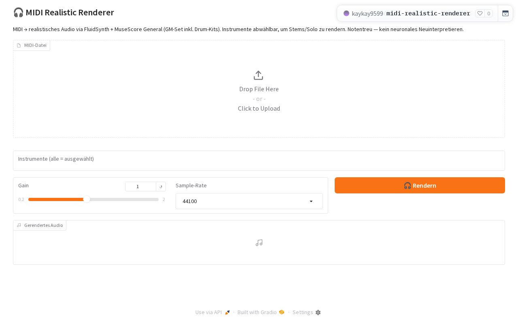518x323 pixels.
Task: Click Click to Upload text area
Action: coord(259,108)
